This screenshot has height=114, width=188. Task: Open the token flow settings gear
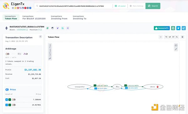(182, 37)
